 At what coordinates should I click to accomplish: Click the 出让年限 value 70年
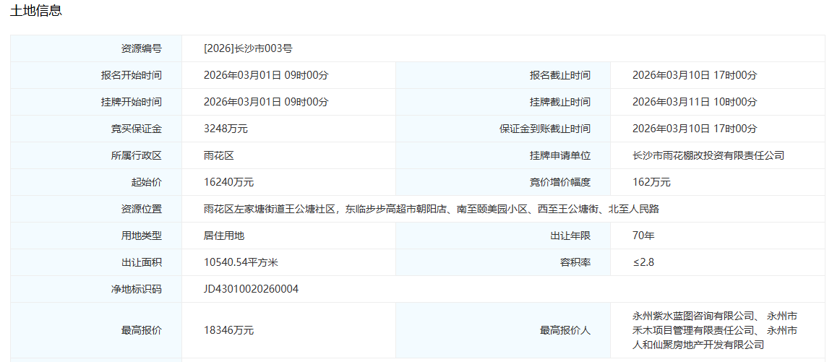point(643,236)
